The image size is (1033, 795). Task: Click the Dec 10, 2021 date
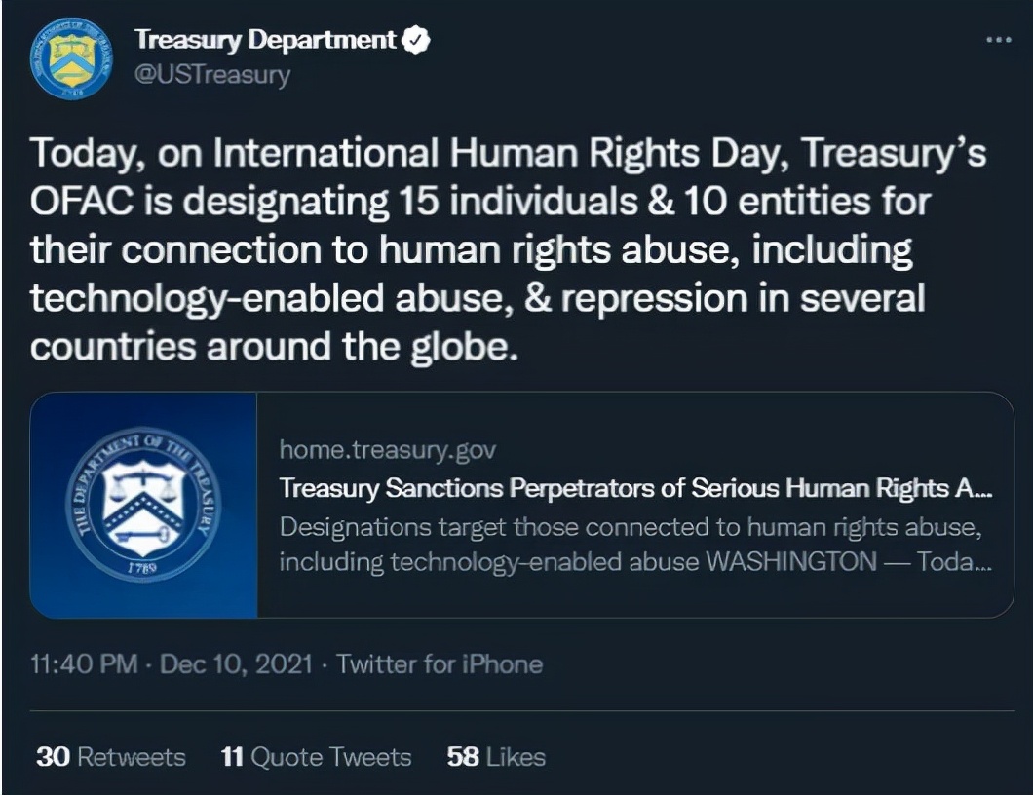(x=236, y=664)
